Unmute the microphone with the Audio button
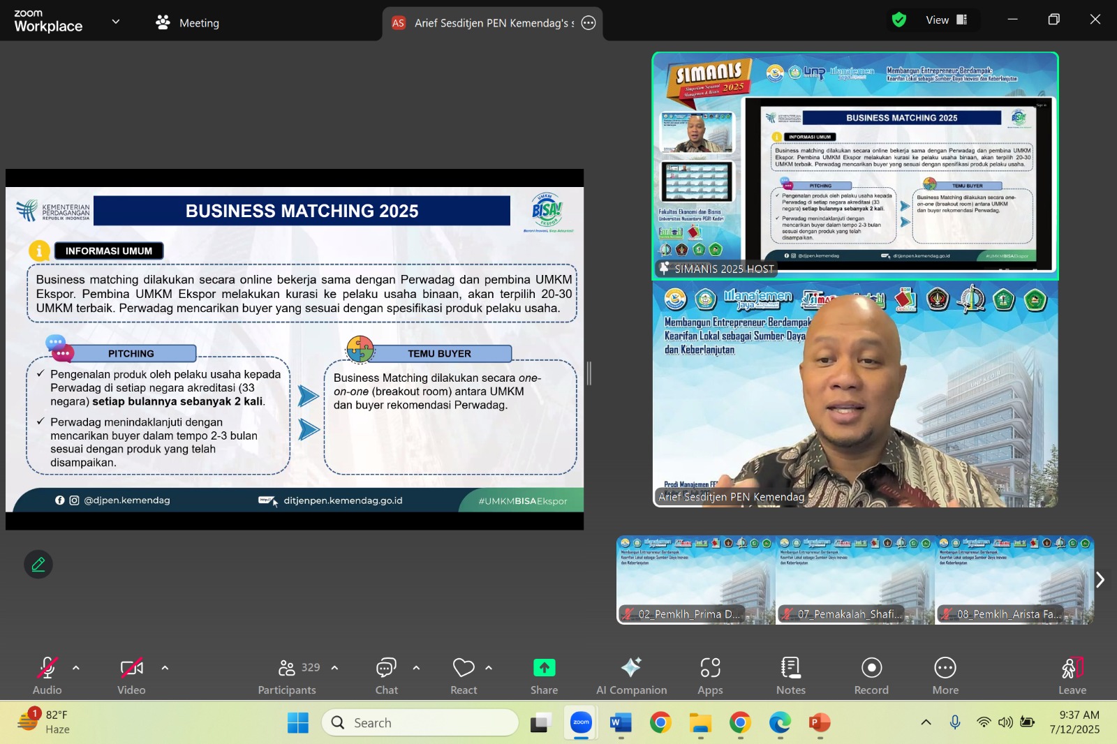 tap(47, 676)
